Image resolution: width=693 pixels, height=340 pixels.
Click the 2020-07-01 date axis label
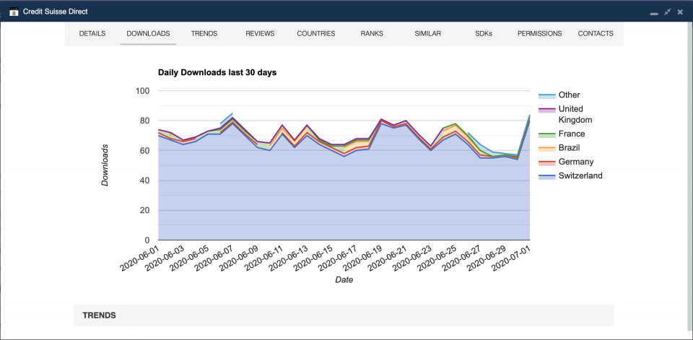coord(511,258)
